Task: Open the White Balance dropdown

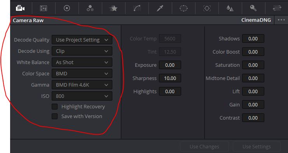Action: click(x=82, y=63)
